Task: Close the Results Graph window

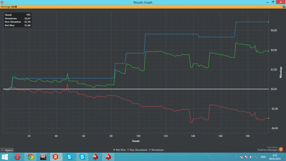Action: (x=281, y=2)
